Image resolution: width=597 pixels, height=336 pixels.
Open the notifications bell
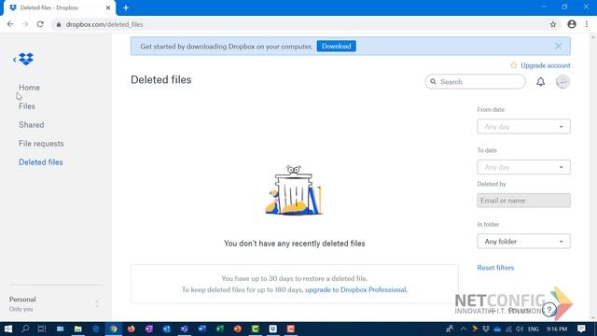pos(540,82)
